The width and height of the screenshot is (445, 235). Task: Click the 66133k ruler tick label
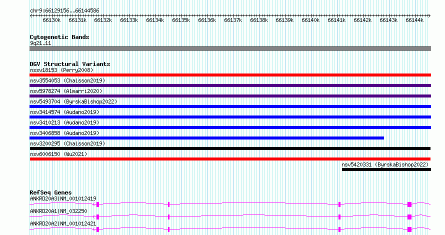(129, 20)
